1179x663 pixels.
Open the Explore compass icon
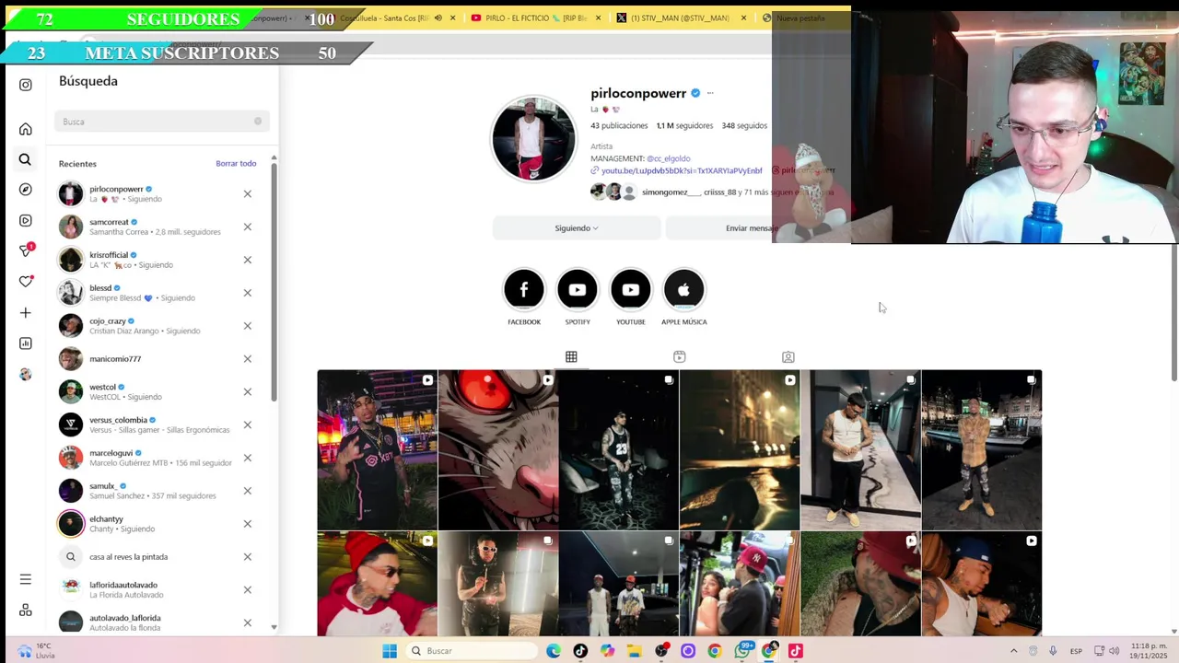(x=26, y=190)
